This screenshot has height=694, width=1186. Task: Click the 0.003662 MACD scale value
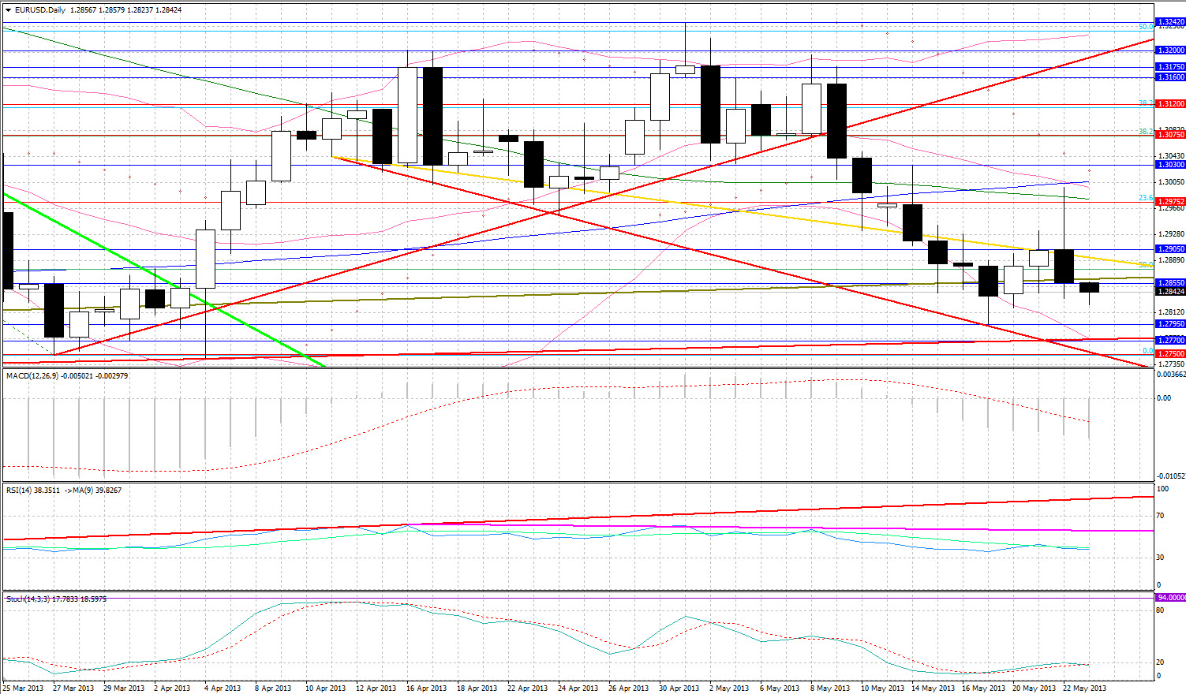[1170, 375]
